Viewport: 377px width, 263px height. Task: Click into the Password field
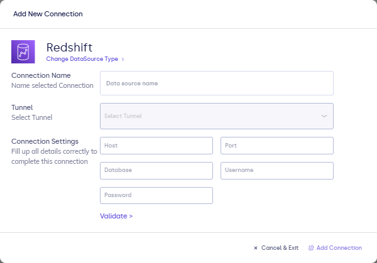pyautogui.click(x=156, y=195)
